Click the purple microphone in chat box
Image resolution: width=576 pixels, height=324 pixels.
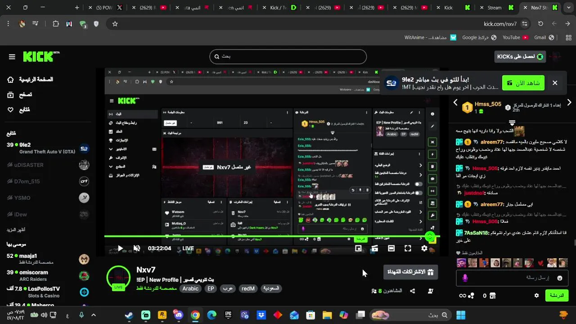[x=465, y=278]
